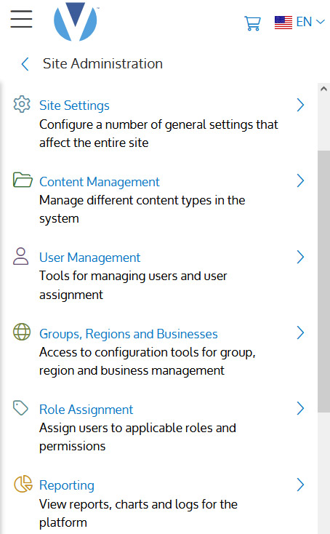Click the blue V site logo
The height and width of the screenshot is (534, 330).
click(x=76, y=21)
